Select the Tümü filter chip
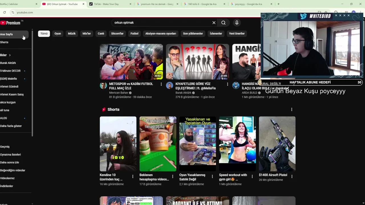365x205 pixels. click(x=44, y=34)
